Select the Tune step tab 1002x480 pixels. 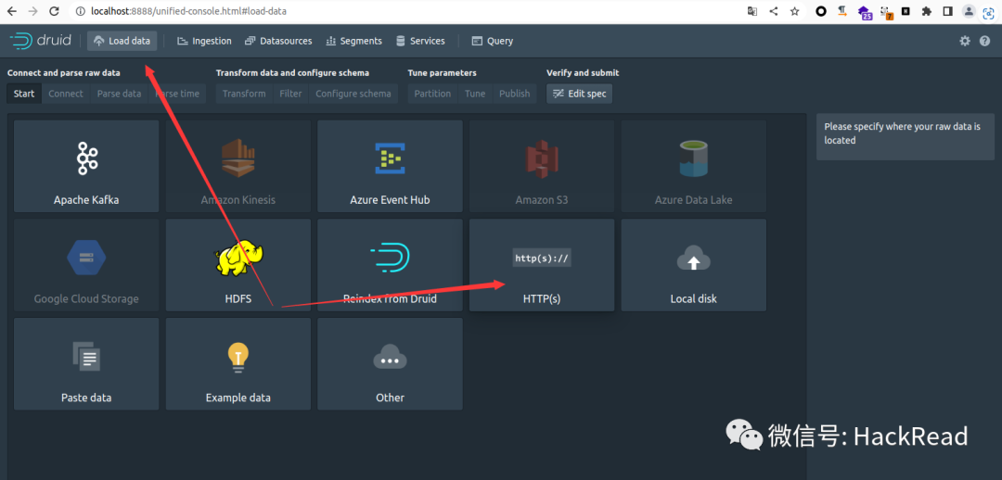pyautogui.click(x=475, y=94)
